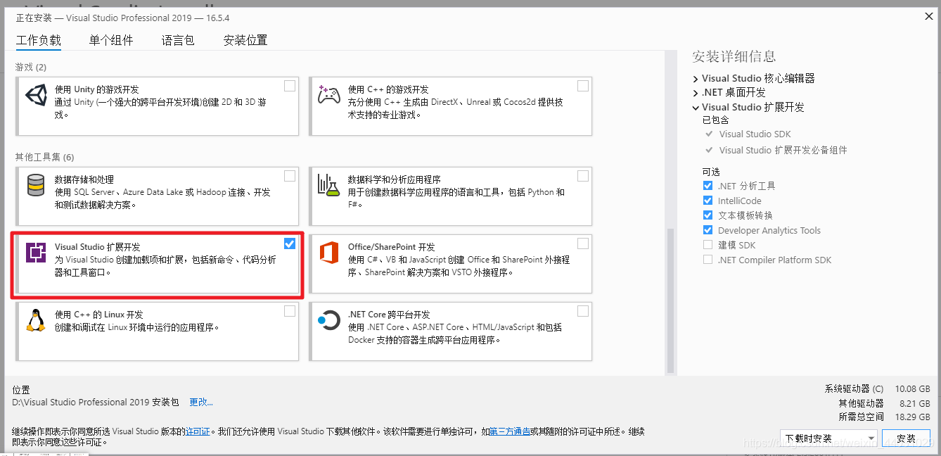Check the data science applications workload
This screenshot has width=941, height=456.
(583, 176)
